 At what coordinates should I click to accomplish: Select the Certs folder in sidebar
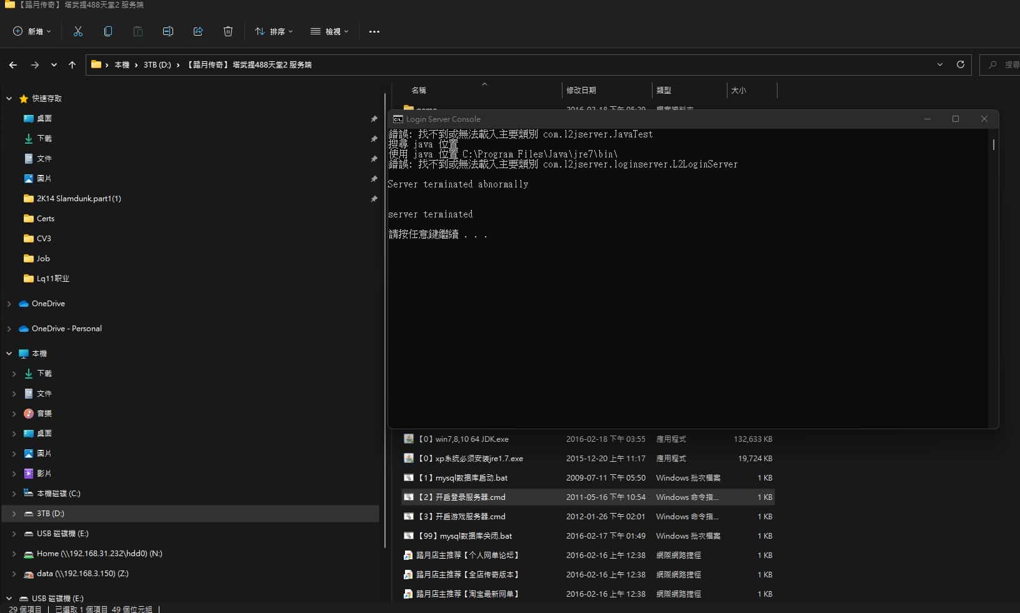tap(45, 219)
